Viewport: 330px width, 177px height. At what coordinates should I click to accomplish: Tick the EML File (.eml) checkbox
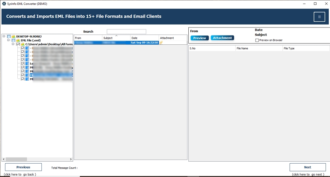click(13, 40)
